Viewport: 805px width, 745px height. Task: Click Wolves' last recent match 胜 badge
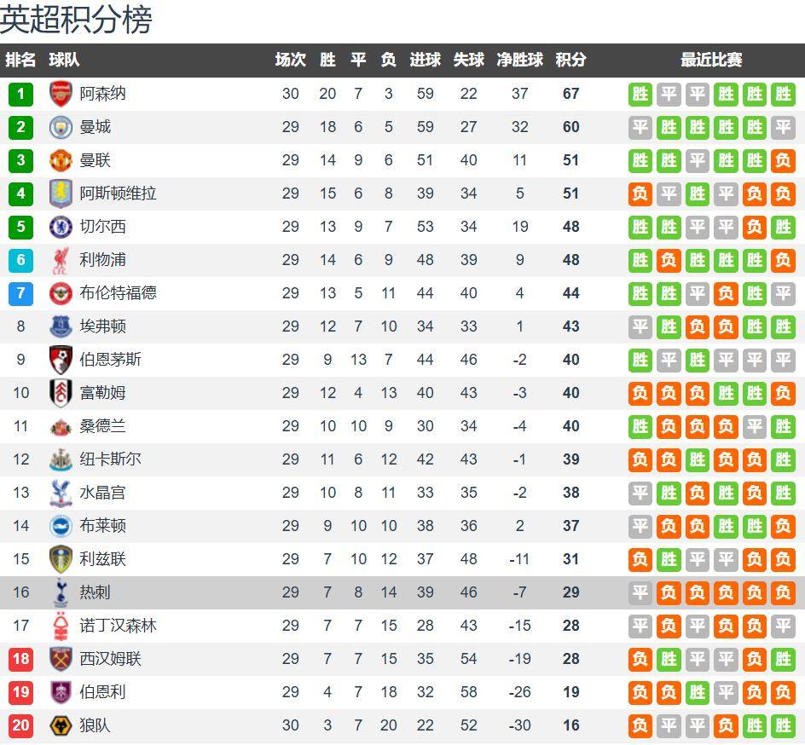pos(783,725)
